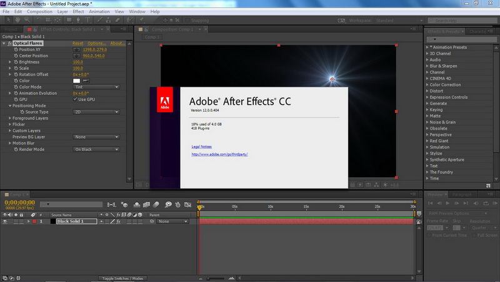Select the Brush tool
500x282 pixels.
tap(99, 20)
